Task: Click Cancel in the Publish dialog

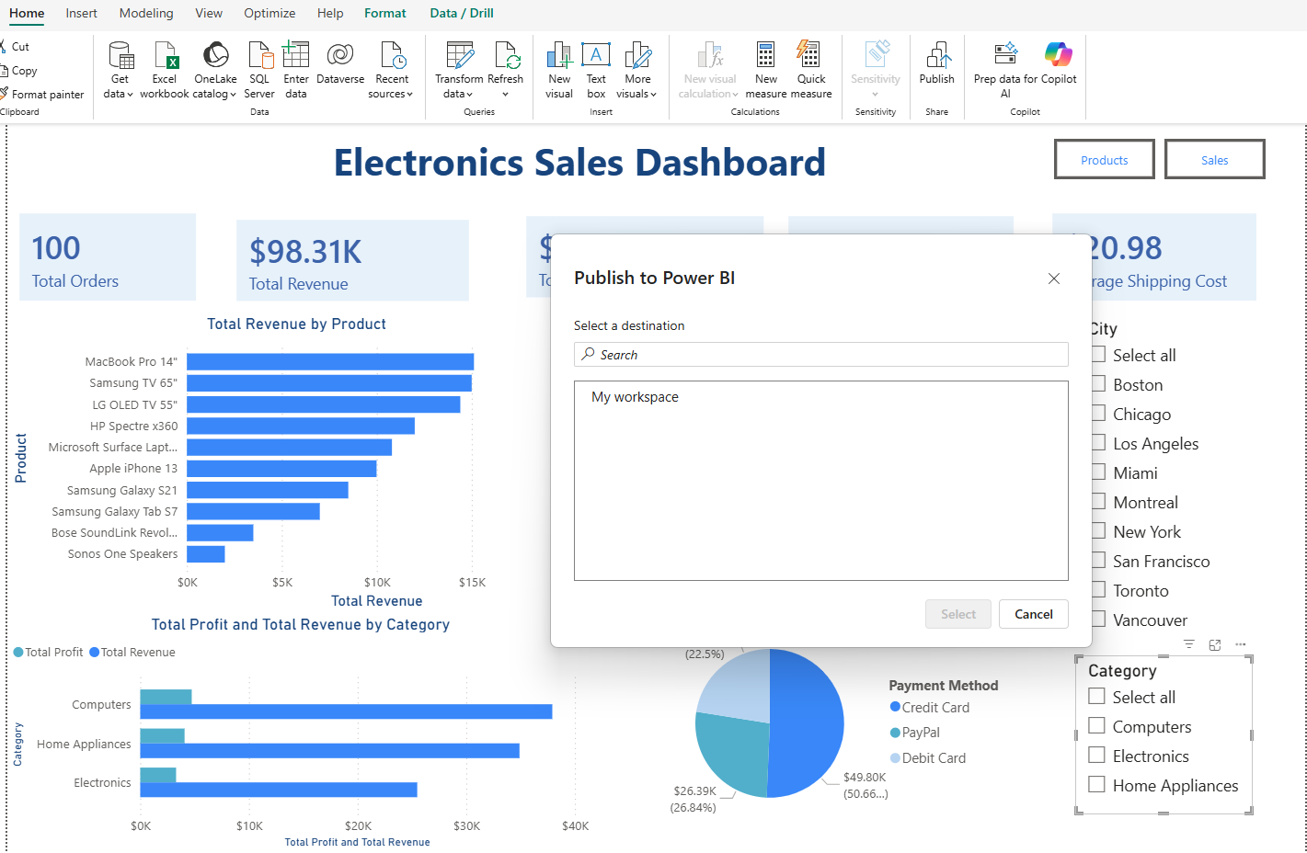Action: [x=1034, y=614]
